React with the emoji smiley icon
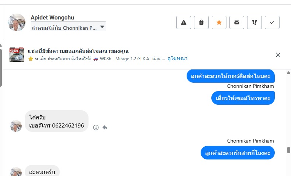Screen dimensions: 291x176 point(96,127)
